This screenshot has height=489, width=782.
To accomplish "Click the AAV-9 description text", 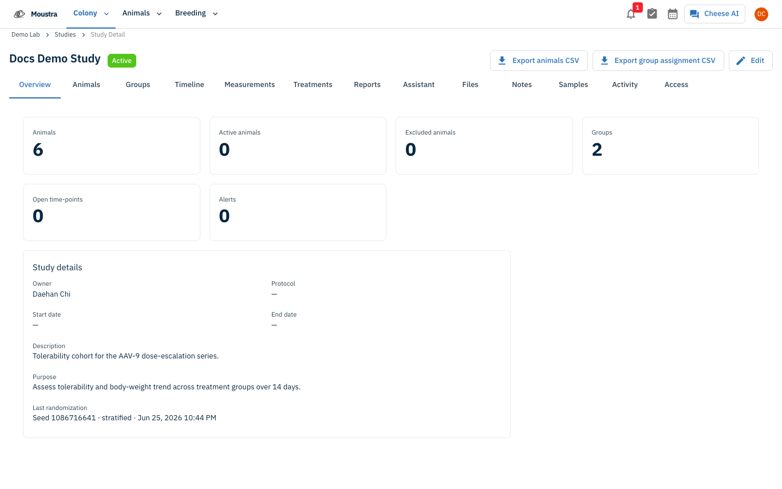I will coord(125,356).
